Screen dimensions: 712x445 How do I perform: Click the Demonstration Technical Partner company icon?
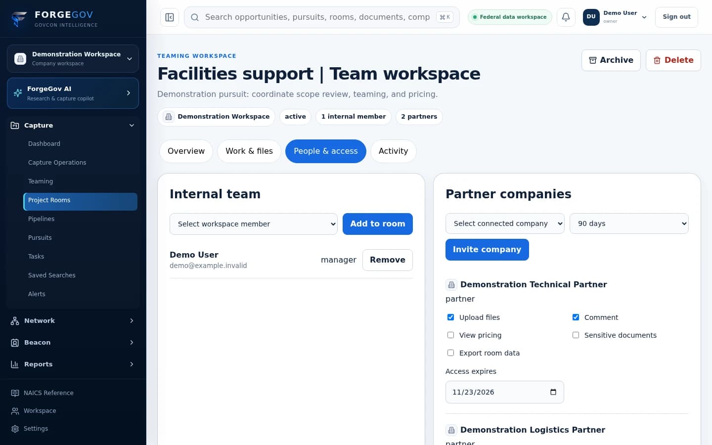451,285
